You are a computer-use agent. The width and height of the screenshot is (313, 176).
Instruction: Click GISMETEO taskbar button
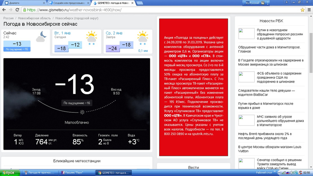[x=113, y=172]
